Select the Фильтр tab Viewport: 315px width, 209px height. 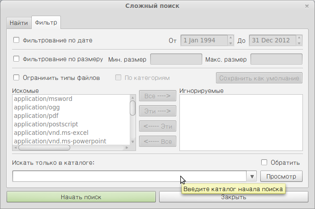(x=46, y=22)
